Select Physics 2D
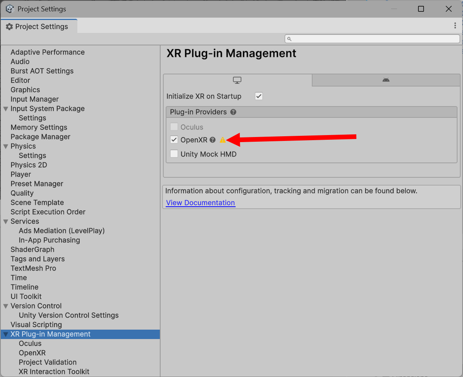The height and width of the screenshot is (377, 463). [29, 165]
